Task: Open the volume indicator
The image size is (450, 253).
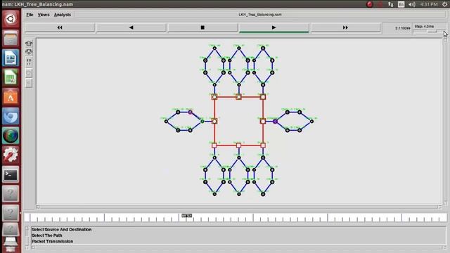Action: (x=412, y=4)
